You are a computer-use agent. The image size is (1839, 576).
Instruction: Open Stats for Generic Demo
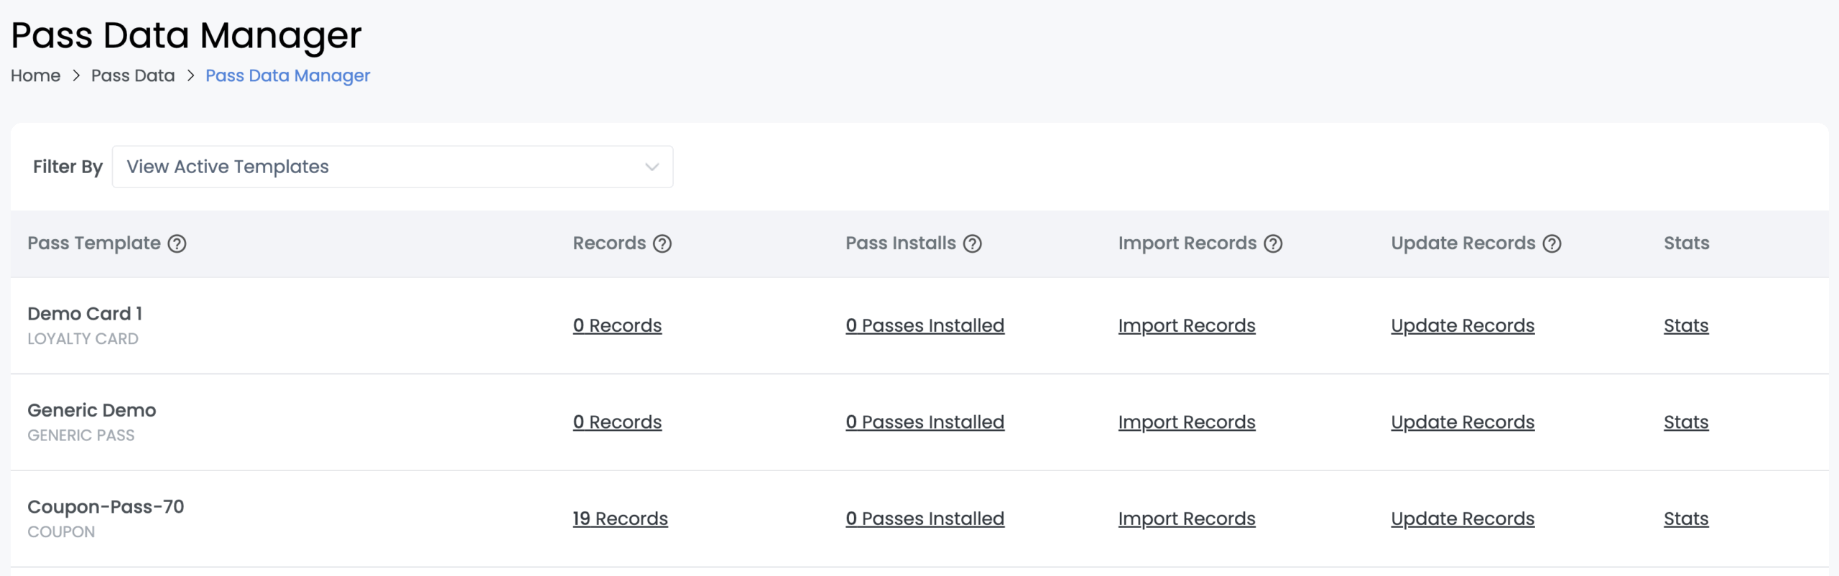point(1686,422)
